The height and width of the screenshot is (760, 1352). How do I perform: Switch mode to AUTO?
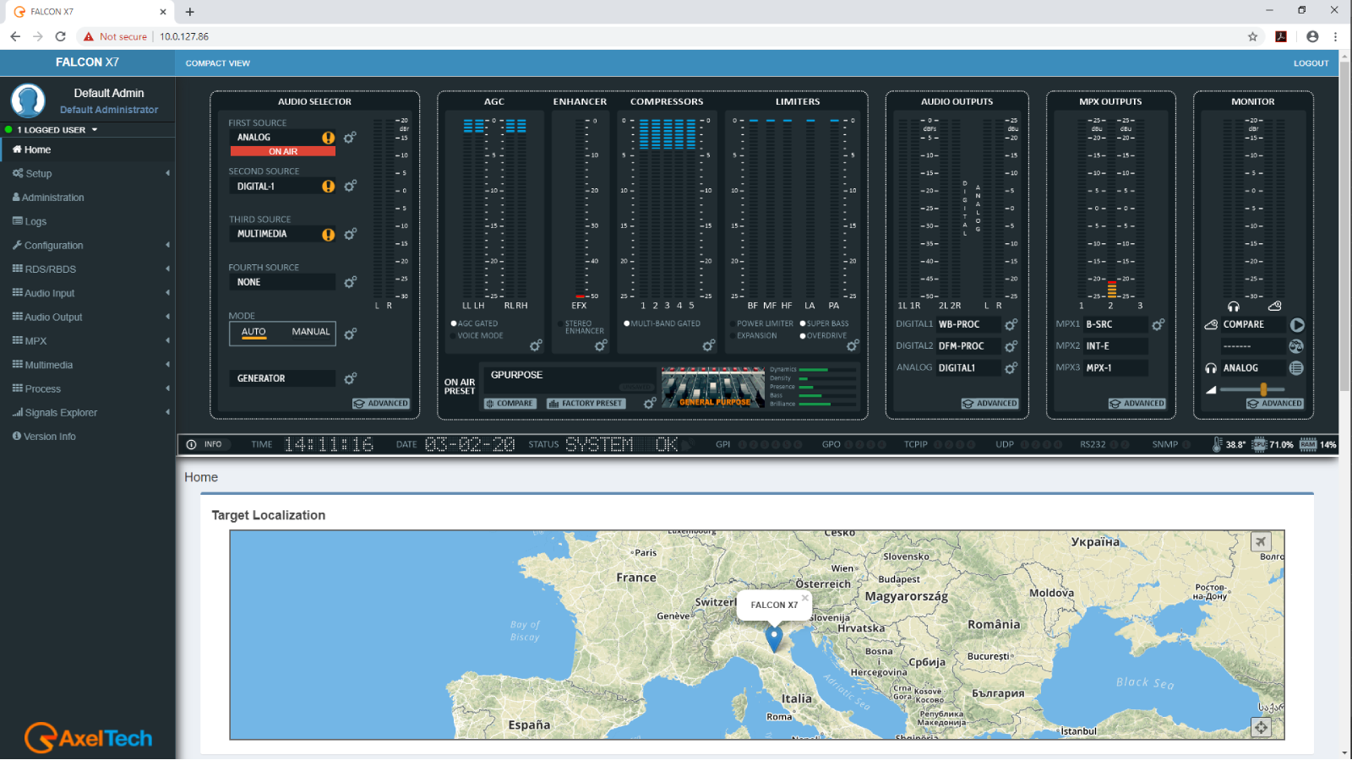tap(253, 332)
